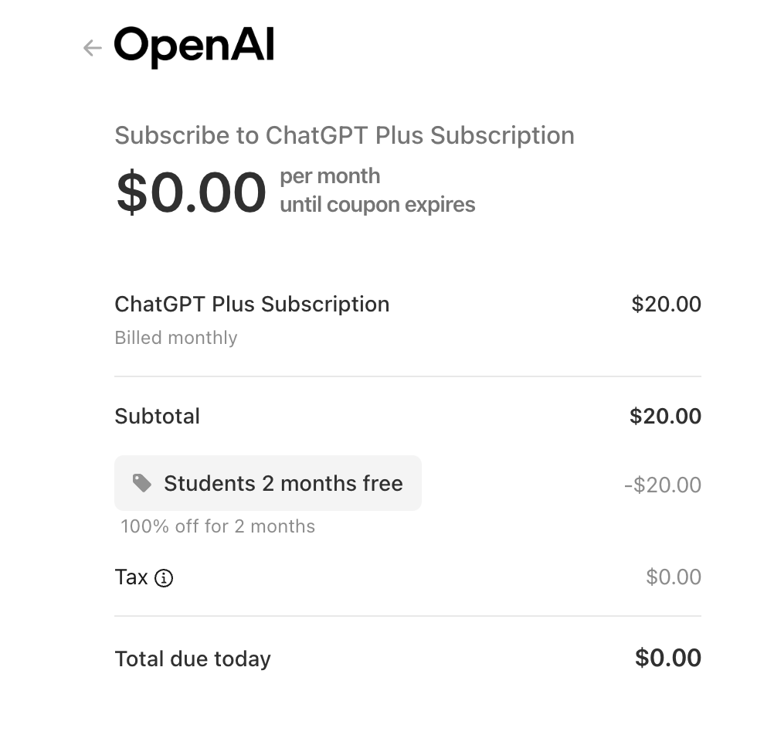The height and width of the screenshot is (742, 774).
Task: Select the ChatGPT Plus Subscription line item
Action: [252, 305]
